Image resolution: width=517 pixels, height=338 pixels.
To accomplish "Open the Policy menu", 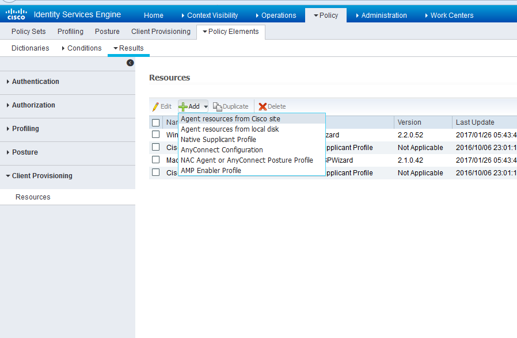I will [326, 16].
